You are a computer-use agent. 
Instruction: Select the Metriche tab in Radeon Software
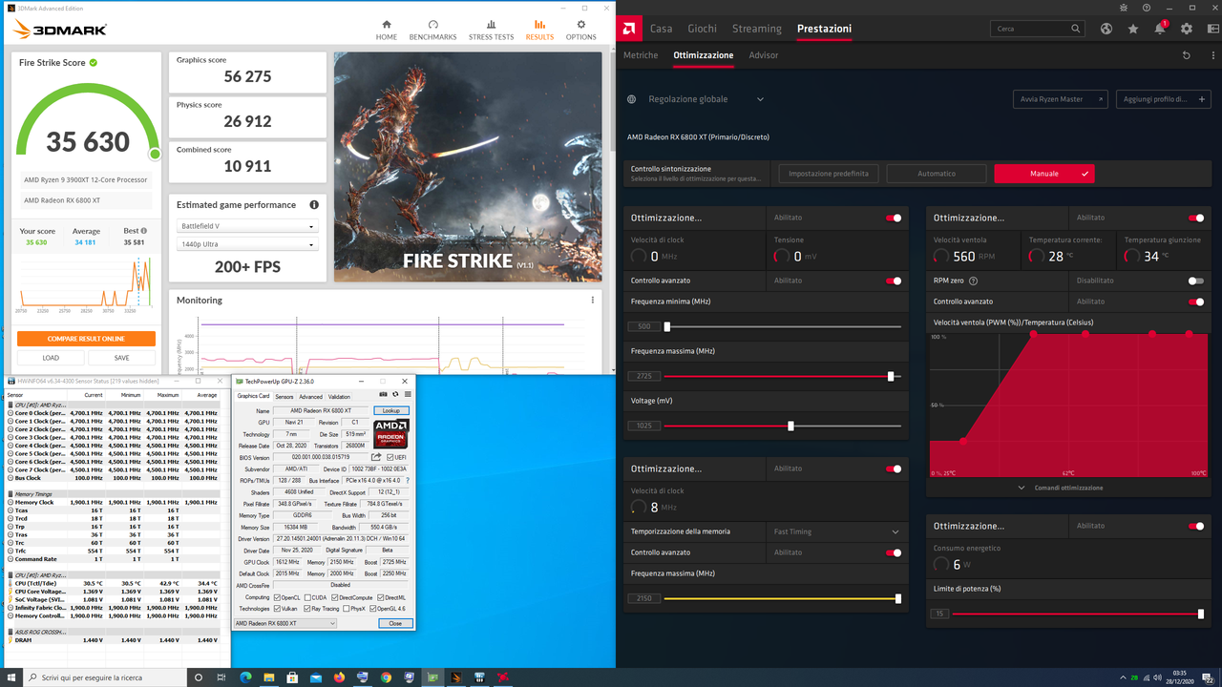coord(641,55)
